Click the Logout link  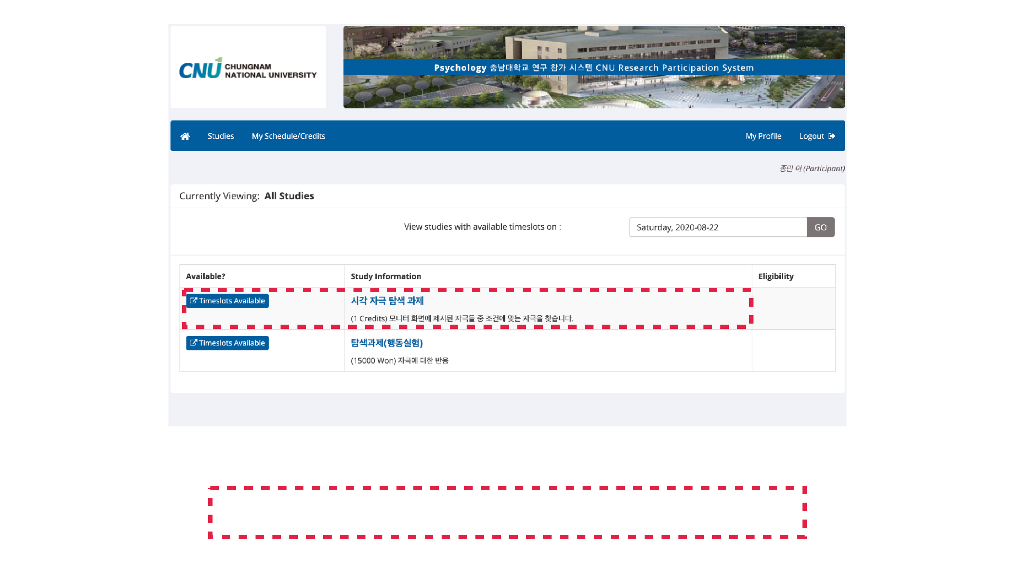point(811,136)
